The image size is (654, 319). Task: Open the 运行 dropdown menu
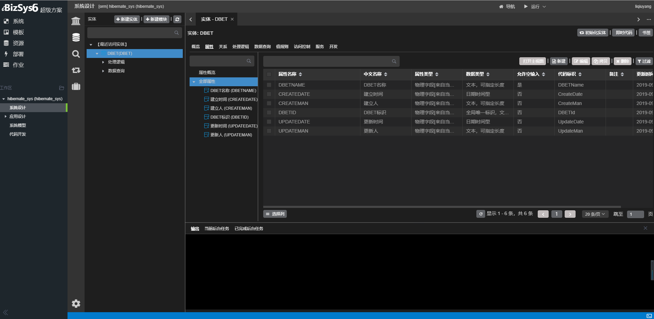click(x=535, y=6)
